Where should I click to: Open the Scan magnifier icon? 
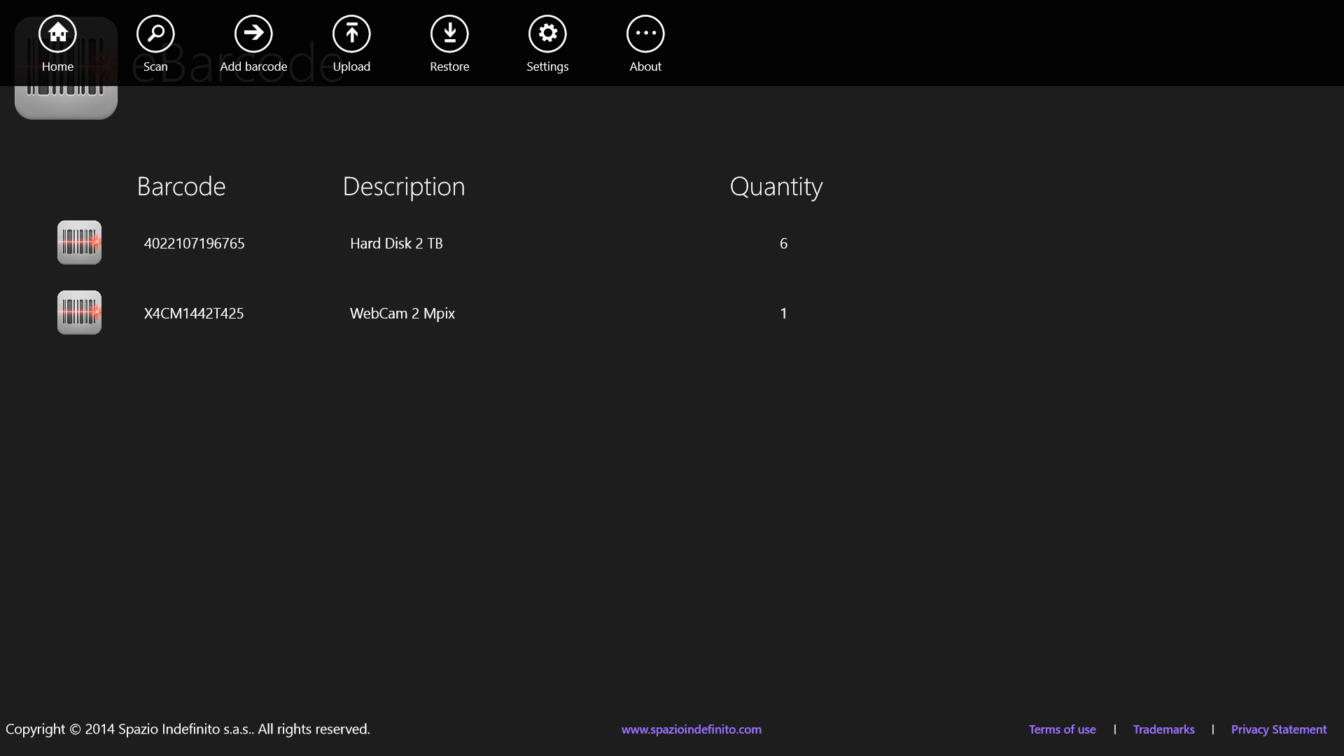click(x=155, y=34)
